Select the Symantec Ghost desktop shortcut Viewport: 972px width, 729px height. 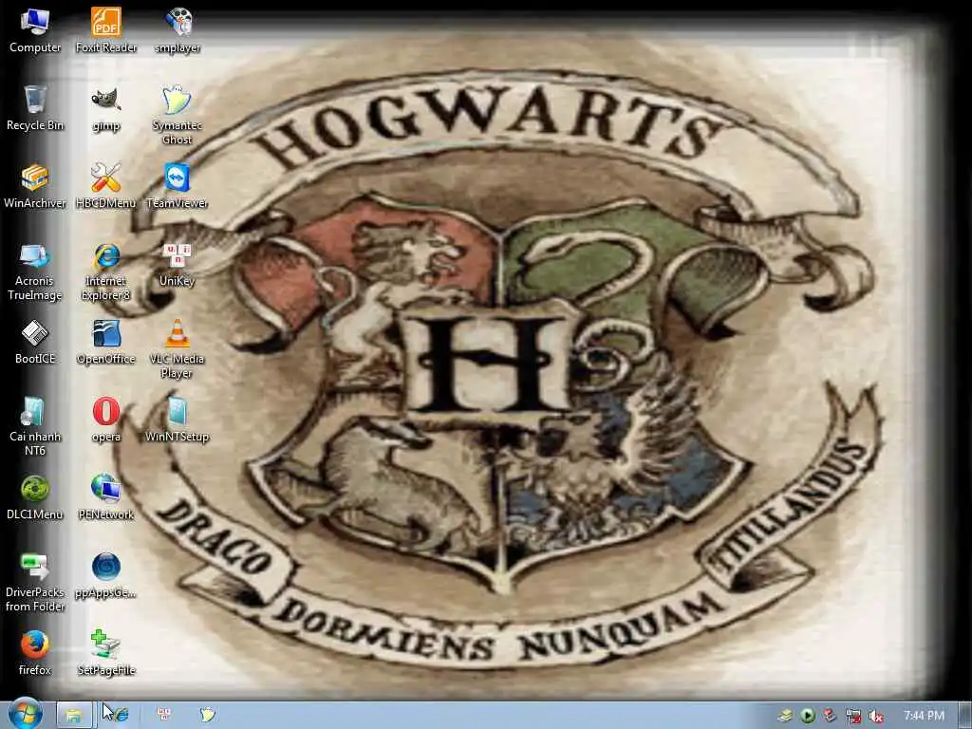178,115
